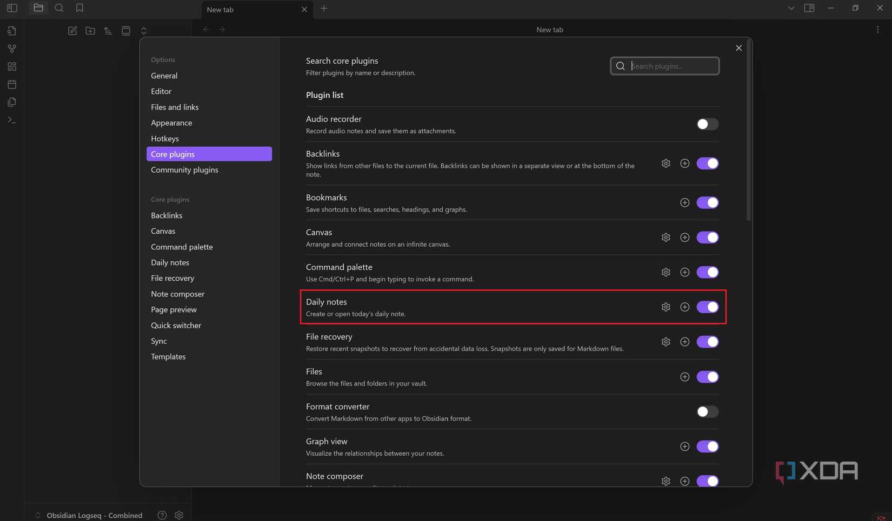Create a new note with pencil icon

72,31
